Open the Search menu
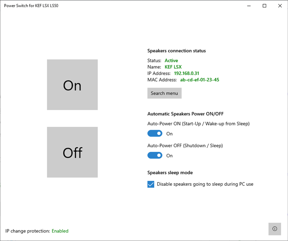288x241 pixels. 164,93
